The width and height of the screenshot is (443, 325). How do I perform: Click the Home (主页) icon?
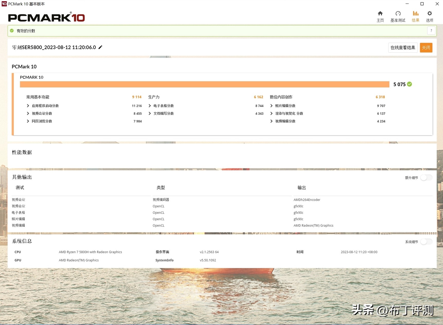380,14
